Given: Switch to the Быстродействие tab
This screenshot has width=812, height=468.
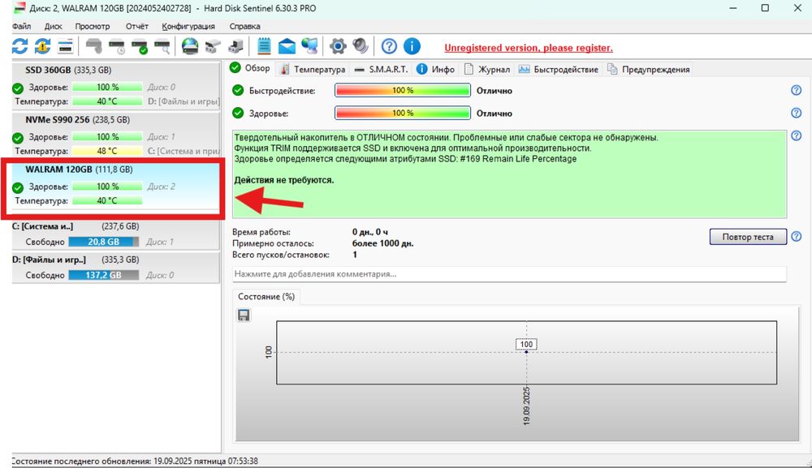Looking at the screenshot, I should pos(559,69).
